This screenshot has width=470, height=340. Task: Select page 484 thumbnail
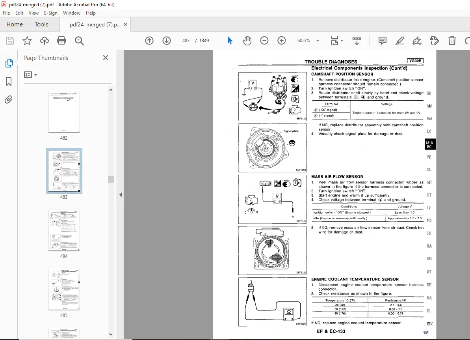pyautogui.click(x=64, y=230)
